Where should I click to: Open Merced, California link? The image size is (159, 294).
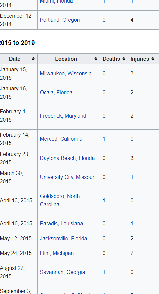click(61, 139)
